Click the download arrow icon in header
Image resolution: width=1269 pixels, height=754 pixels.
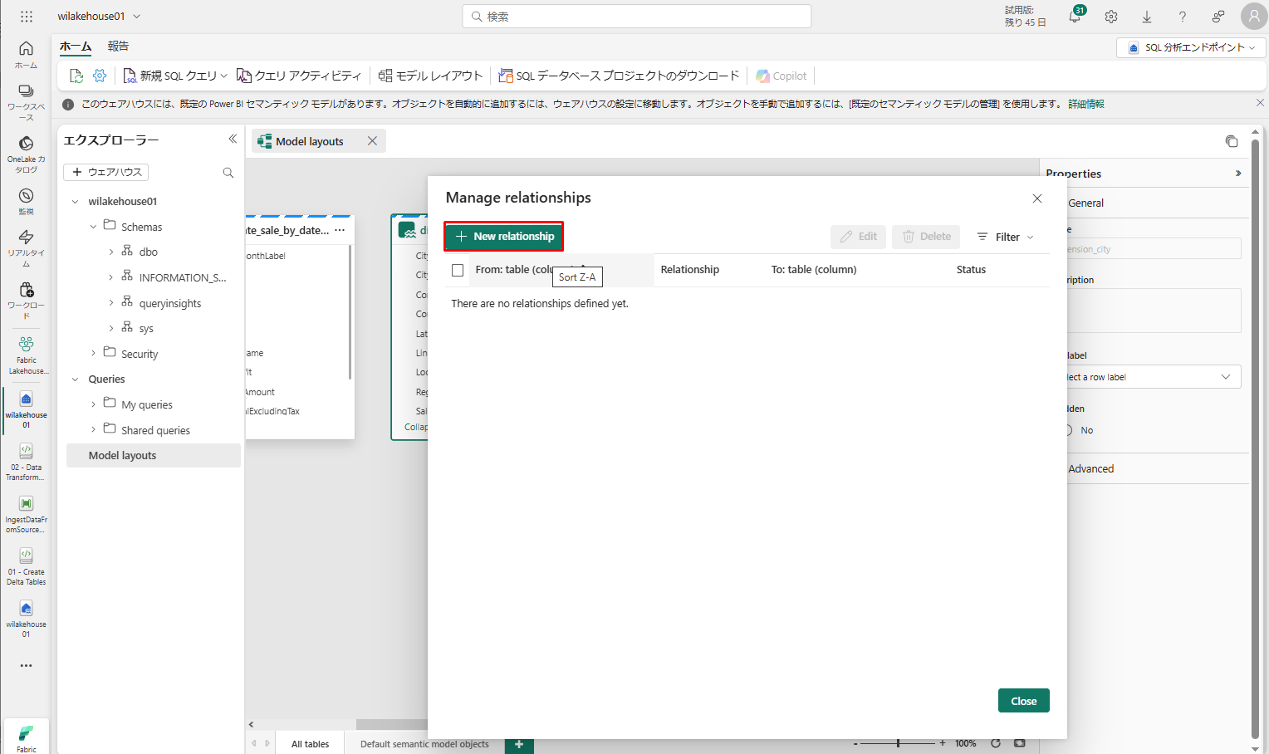click(1147, 17)
